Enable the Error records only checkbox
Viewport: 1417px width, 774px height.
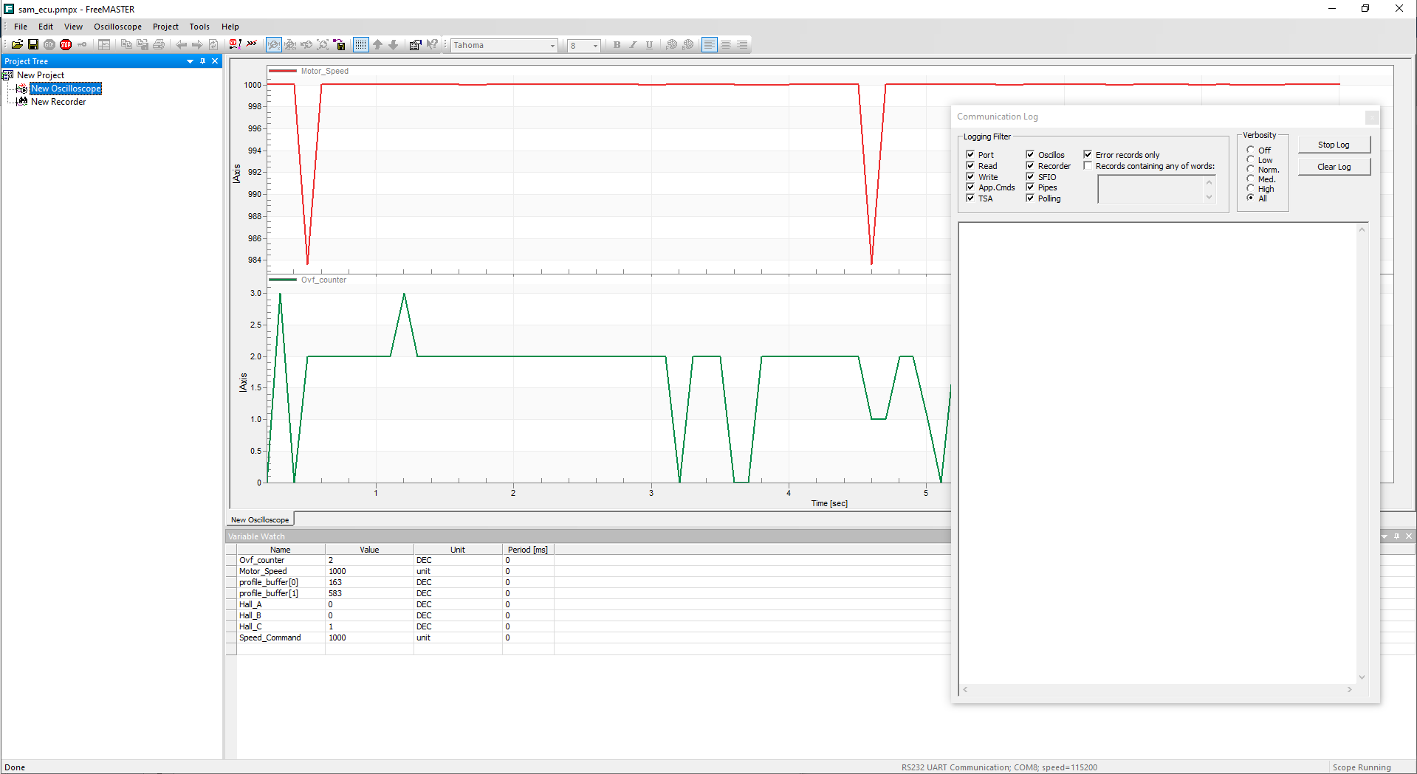[1088, 154]
